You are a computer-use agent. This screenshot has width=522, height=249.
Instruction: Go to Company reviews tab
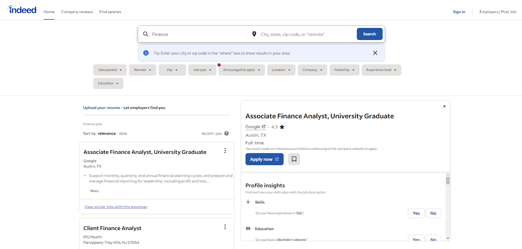click(x=77, y=12)
